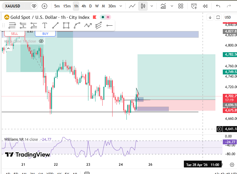237x174 pixels.
Task: Click the down arrow icon beside USD
Action: coord(210,17)
